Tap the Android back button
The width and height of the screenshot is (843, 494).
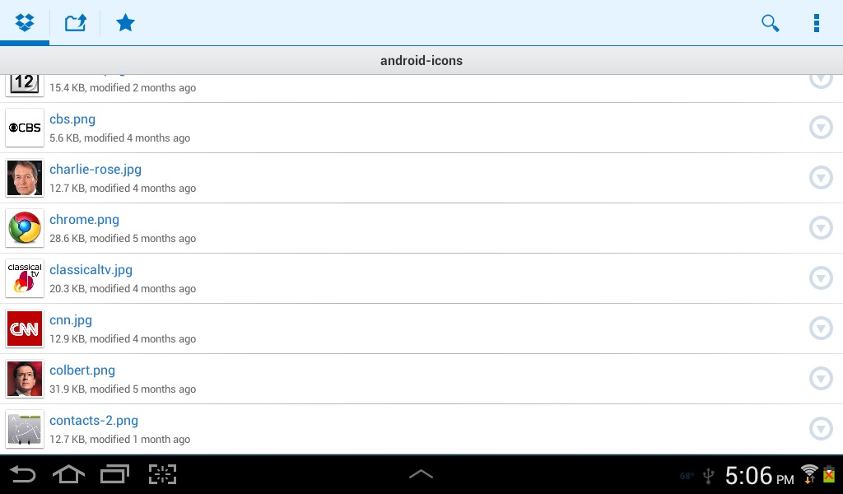(23, 474)
